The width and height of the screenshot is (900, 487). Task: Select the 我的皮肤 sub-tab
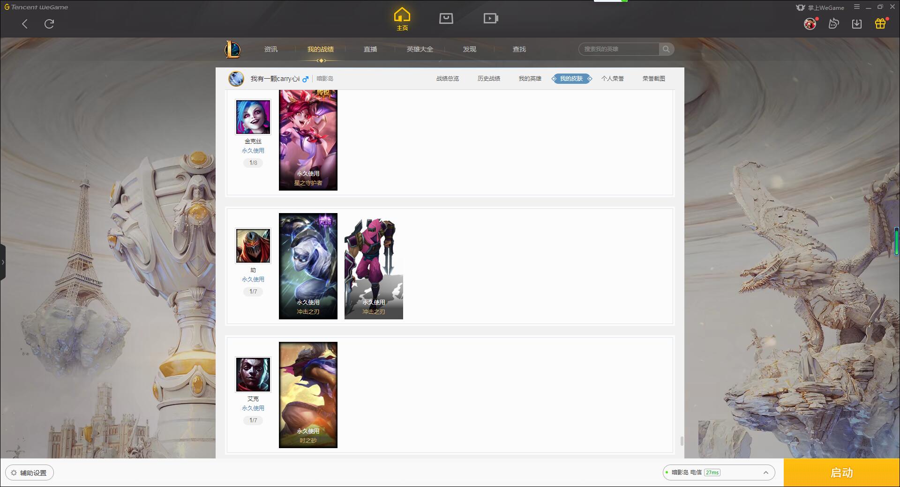point(571,79)
